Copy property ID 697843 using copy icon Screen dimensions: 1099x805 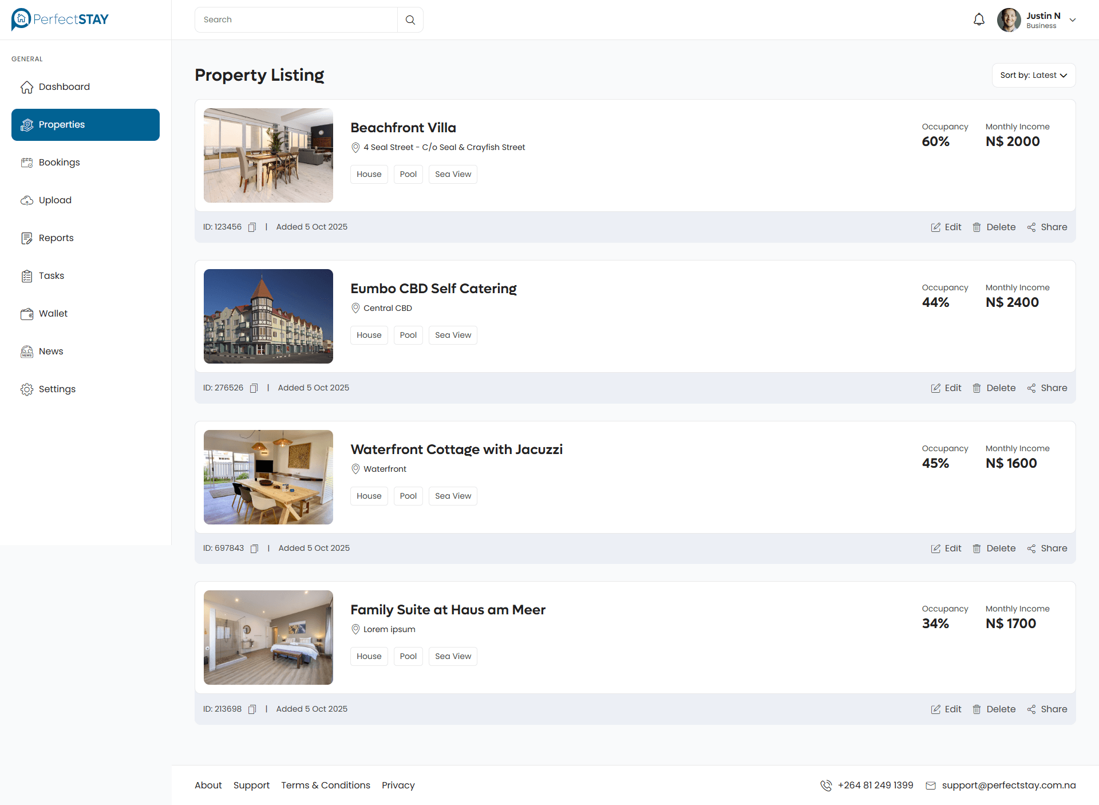[254, 548]
